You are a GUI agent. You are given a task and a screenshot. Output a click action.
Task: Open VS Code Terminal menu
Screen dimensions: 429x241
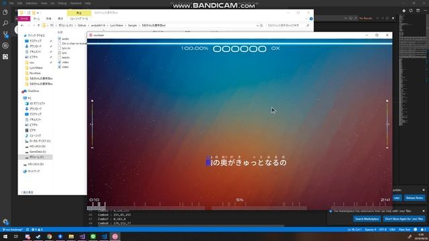click(75, 3)
